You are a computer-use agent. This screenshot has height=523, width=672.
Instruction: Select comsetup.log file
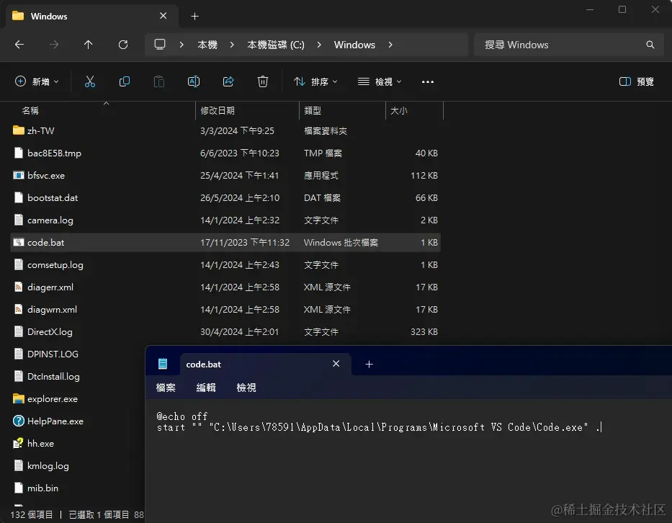[225, 264]
